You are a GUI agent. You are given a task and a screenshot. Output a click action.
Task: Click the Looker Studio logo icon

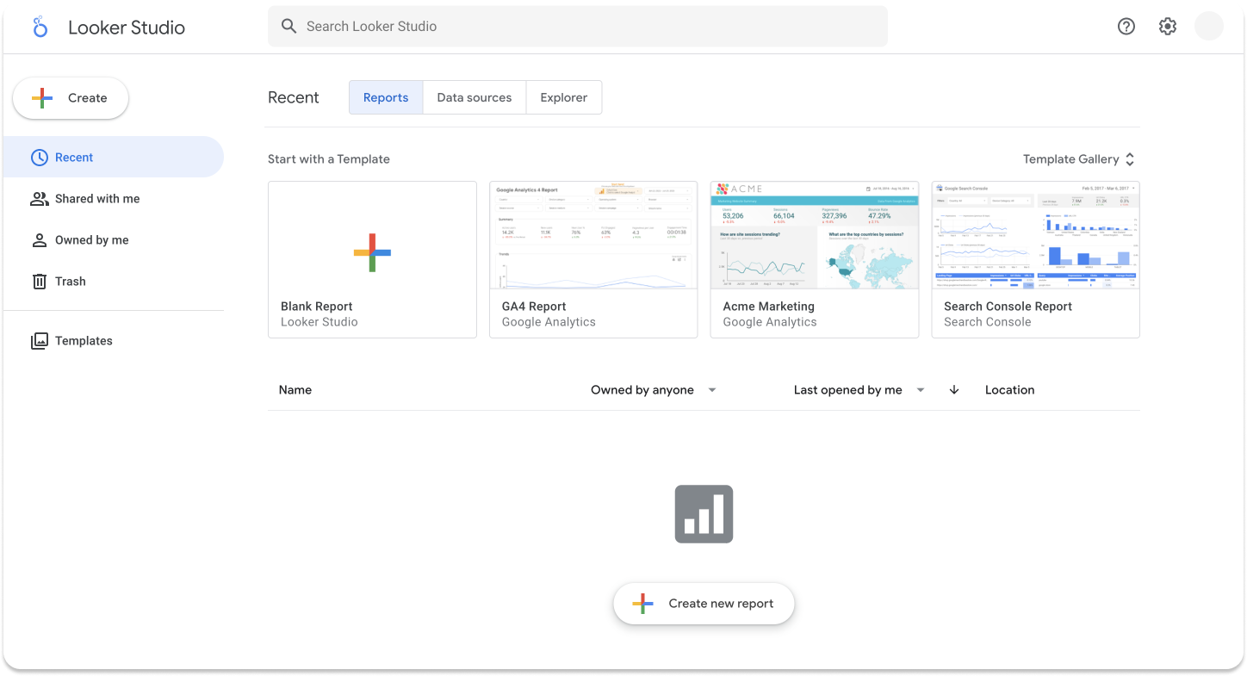(x=40, y=27)
